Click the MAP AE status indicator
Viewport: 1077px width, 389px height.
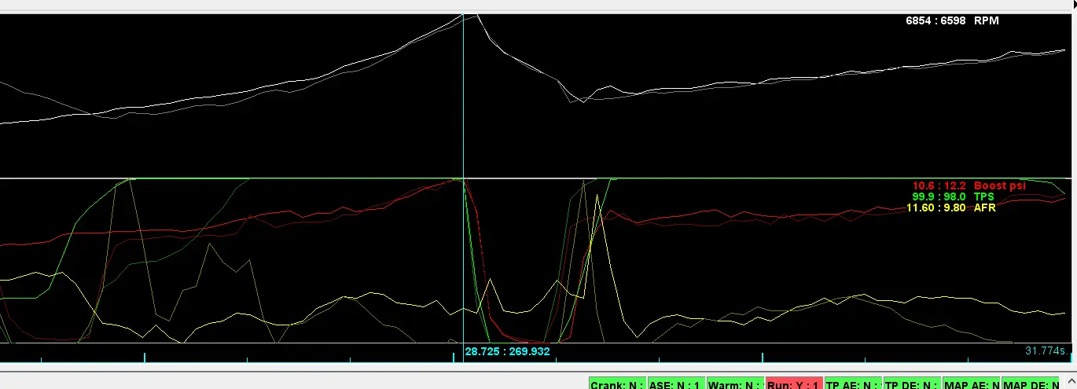(x=971, y=384)
